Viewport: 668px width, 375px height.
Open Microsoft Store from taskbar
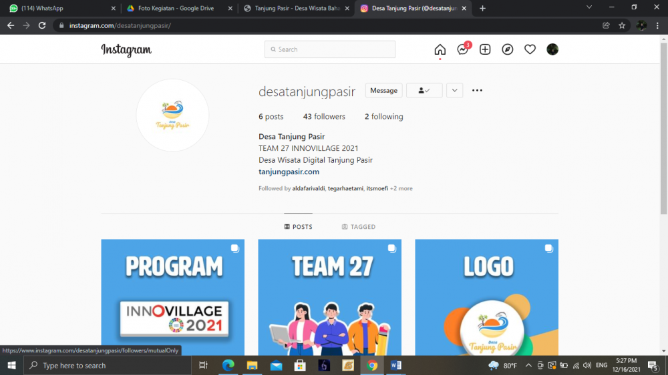[x=300, y=365]
